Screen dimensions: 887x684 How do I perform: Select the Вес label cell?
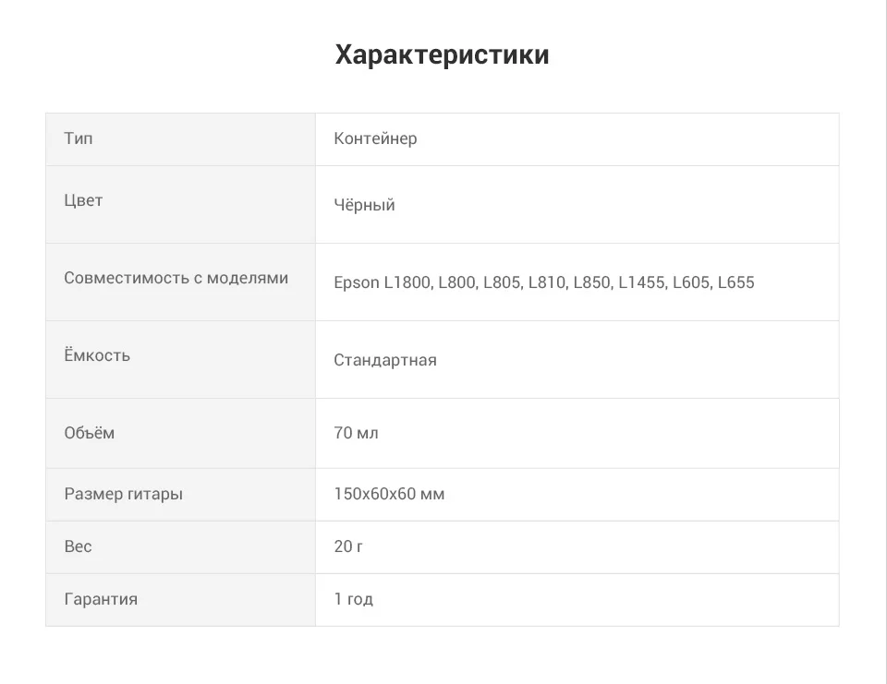(x=180, y=547)
